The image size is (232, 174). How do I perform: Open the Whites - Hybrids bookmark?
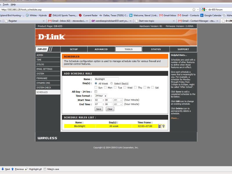pyautogui.click(x=37, y=15)
